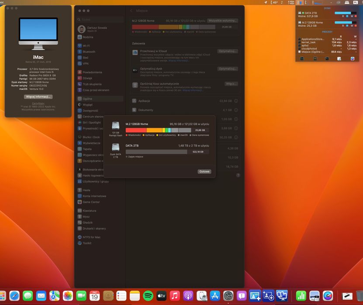Screen dimensions: 363x305
Task: Click Włącz for Opróżniaj Kosz automatycznie
Action: (231, 84)
